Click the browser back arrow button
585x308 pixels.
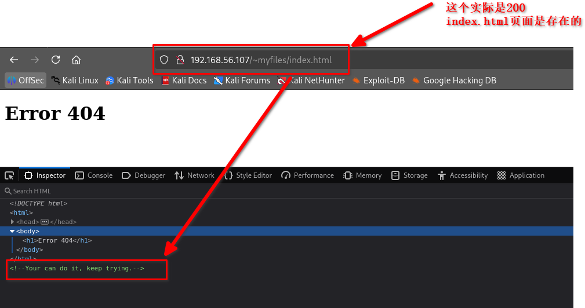click(x=14, y=60)
